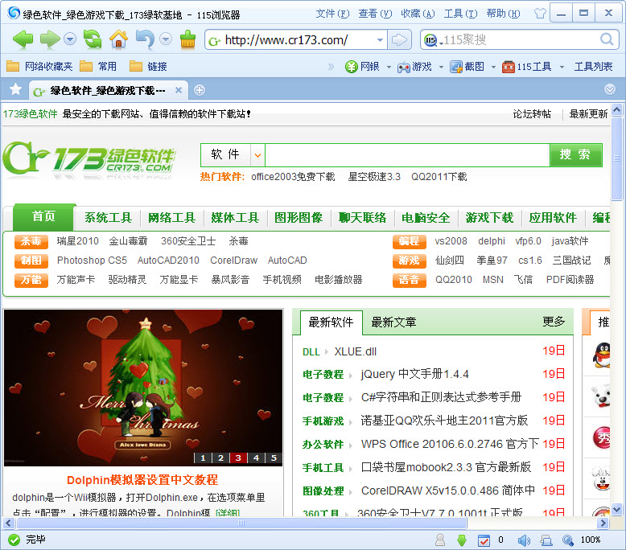
Task: Click the 截图 screenshot tool
Action: 467,67
